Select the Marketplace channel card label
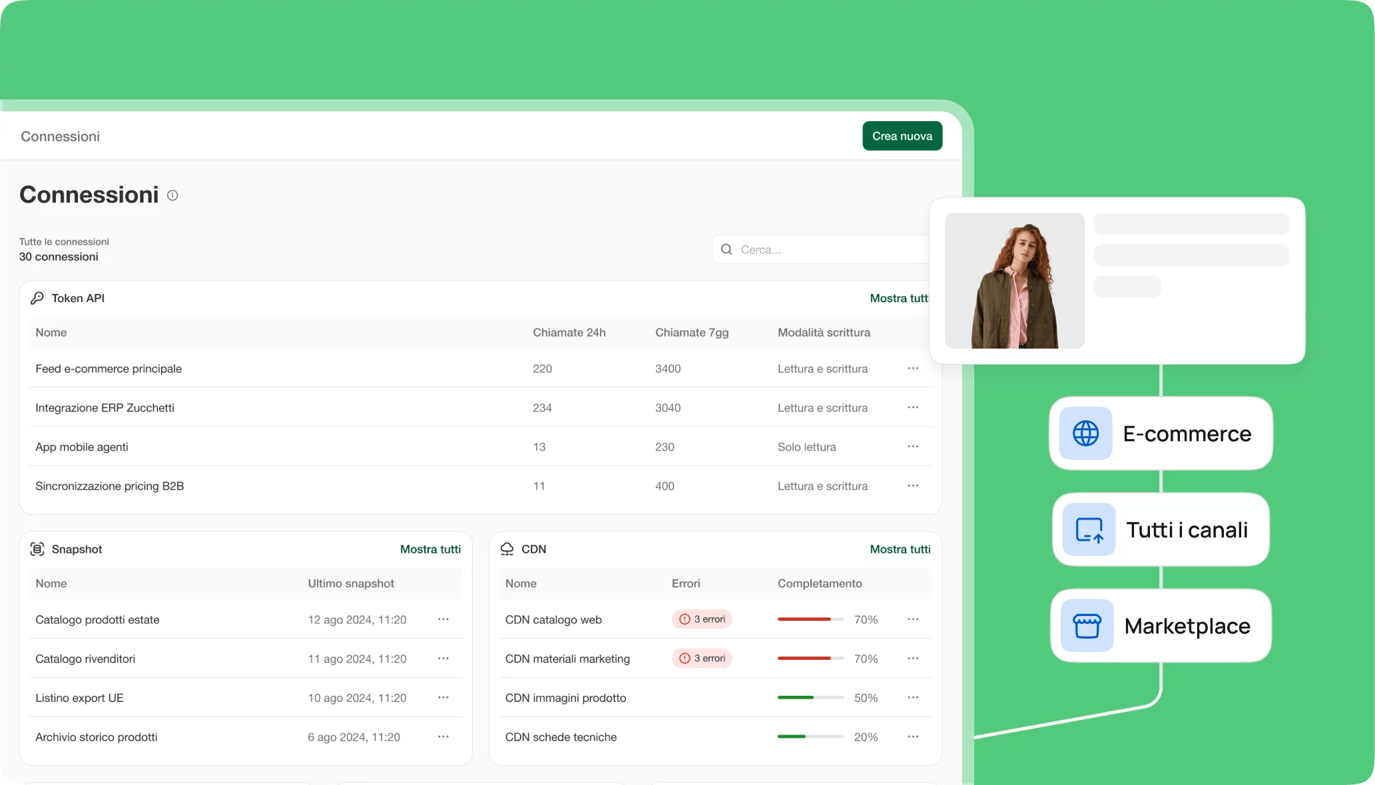1375x785 pixels. [1187, 626]
